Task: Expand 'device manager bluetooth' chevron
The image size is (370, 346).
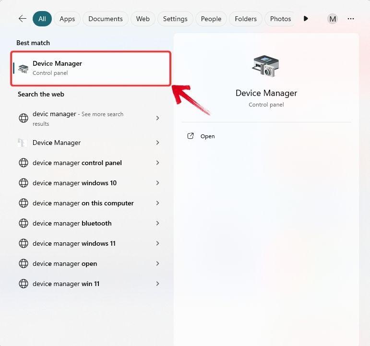Action: click(x=157, y=223)
